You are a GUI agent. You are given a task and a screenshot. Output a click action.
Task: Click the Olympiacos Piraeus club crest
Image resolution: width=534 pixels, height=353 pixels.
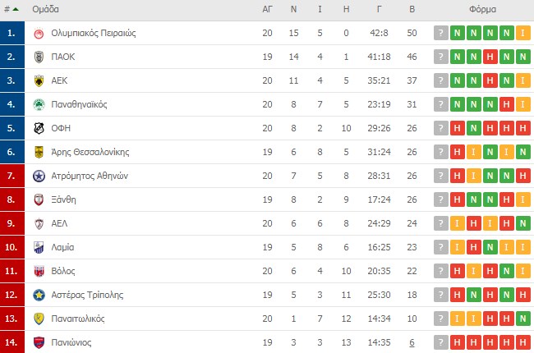click(39, 34)
